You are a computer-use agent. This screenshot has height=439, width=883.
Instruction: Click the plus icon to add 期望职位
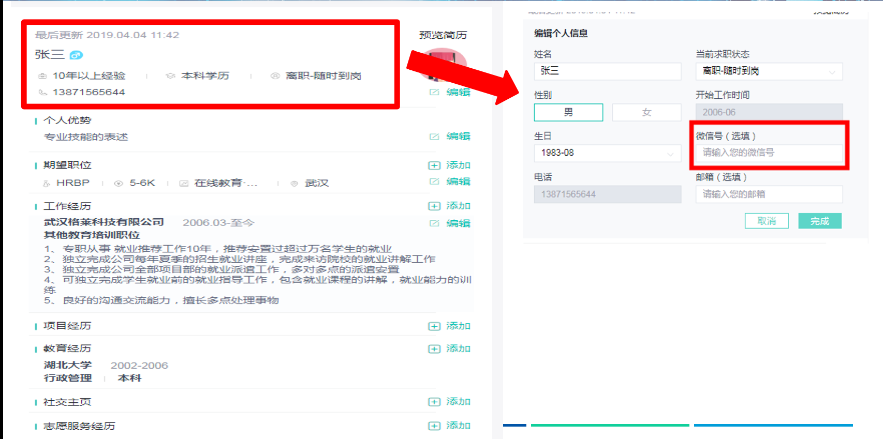[434, 165]
